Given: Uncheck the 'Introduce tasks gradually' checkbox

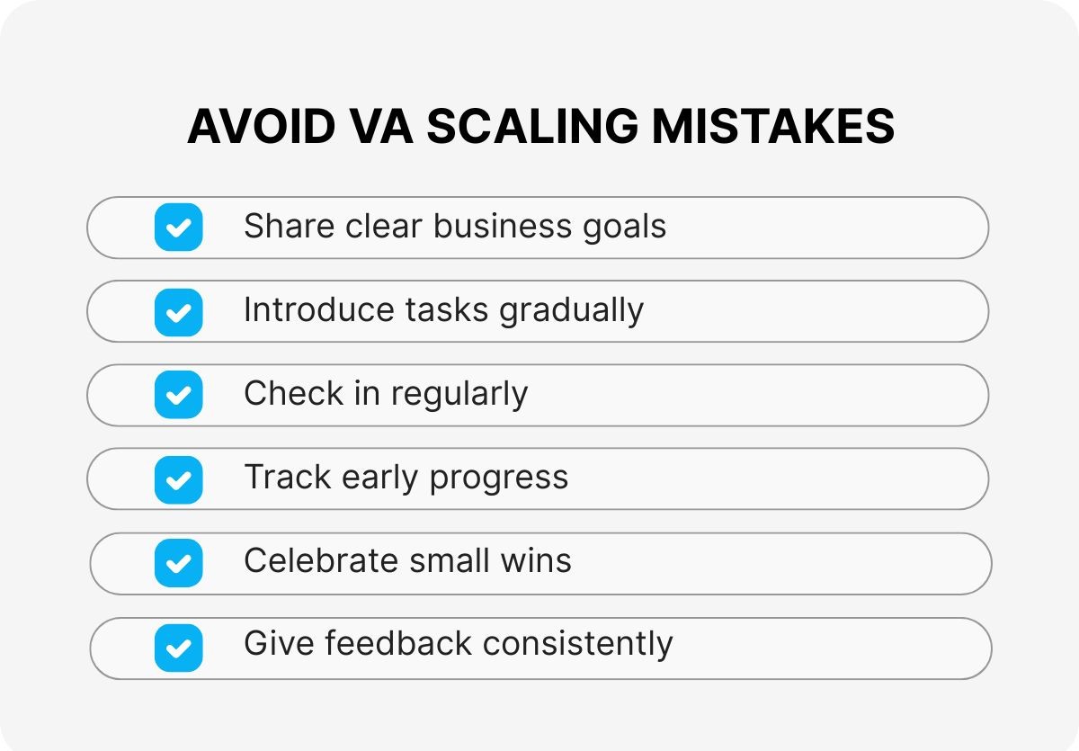Looking at the screenshot, I should (x=178, y=311).
